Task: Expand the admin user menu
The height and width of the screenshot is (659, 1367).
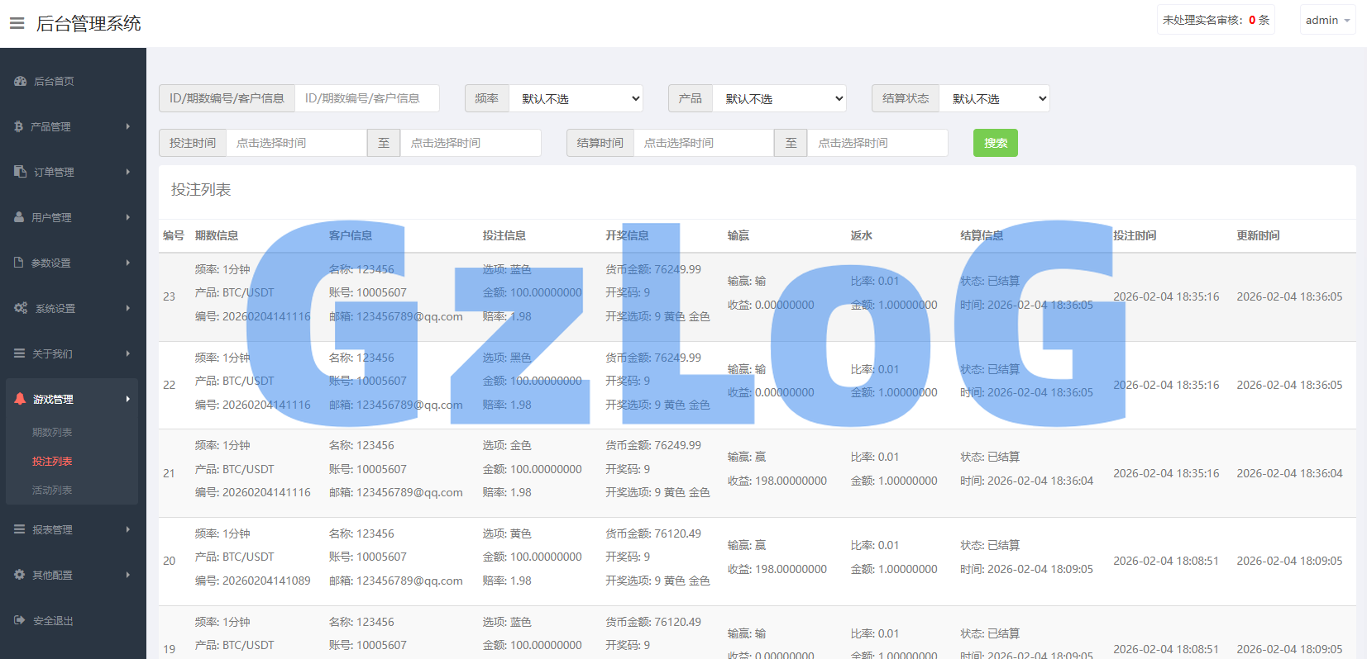Action: [1327, 20]
